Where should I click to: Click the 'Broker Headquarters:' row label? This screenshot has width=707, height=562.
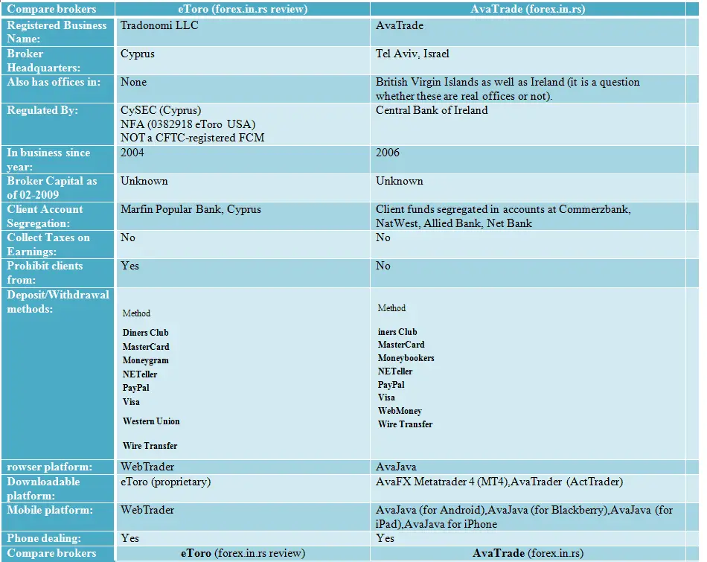[x=44, y=60]
